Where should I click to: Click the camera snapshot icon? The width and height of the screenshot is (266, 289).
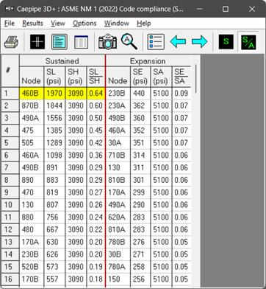[107, 42]
